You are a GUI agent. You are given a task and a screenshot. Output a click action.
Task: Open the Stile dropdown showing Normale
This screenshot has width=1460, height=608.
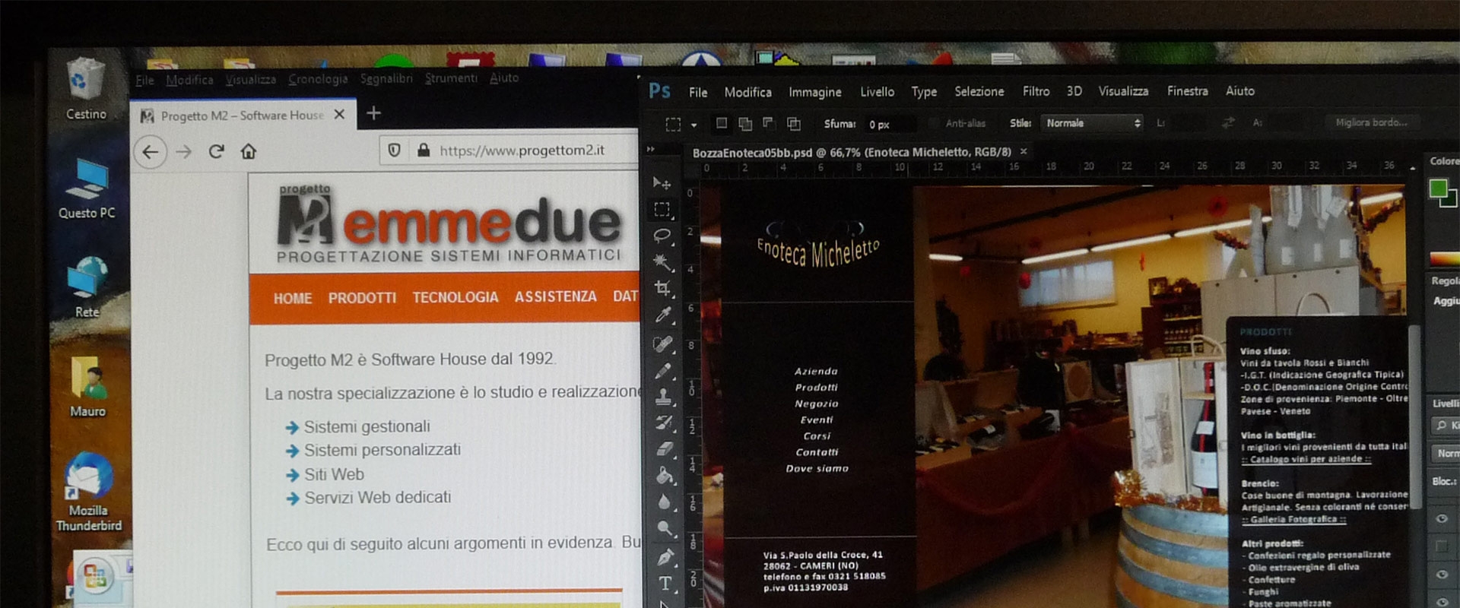(x=1093, y=123)
